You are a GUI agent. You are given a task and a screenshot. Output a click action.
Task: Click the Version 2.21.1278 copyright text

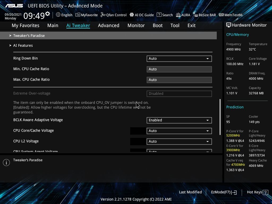136,199
